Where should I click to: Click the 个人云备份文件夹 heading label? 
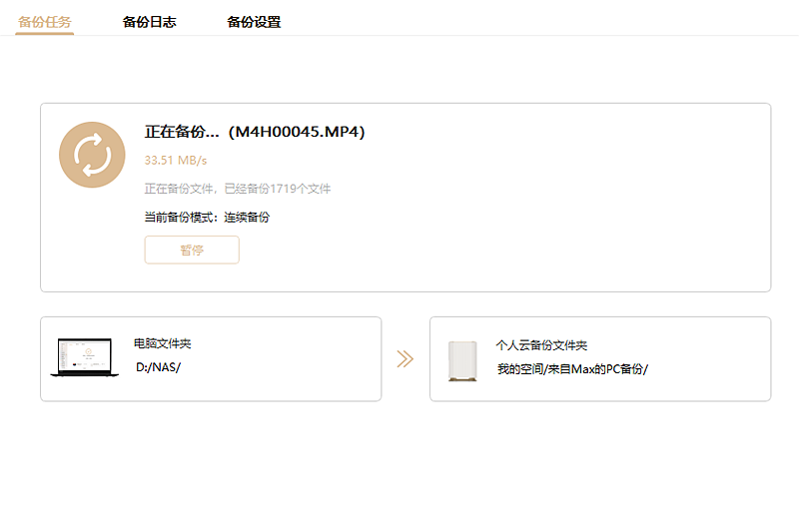point(541,345)
